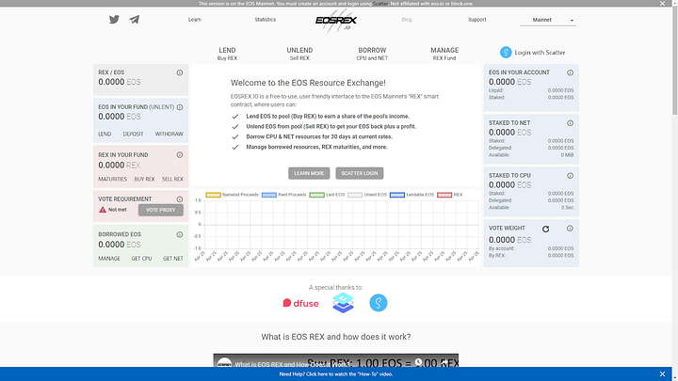The width and height of the screenshot is (678, 381).
Task: Click the SCATTER LOGIN button
Action: 360,173
